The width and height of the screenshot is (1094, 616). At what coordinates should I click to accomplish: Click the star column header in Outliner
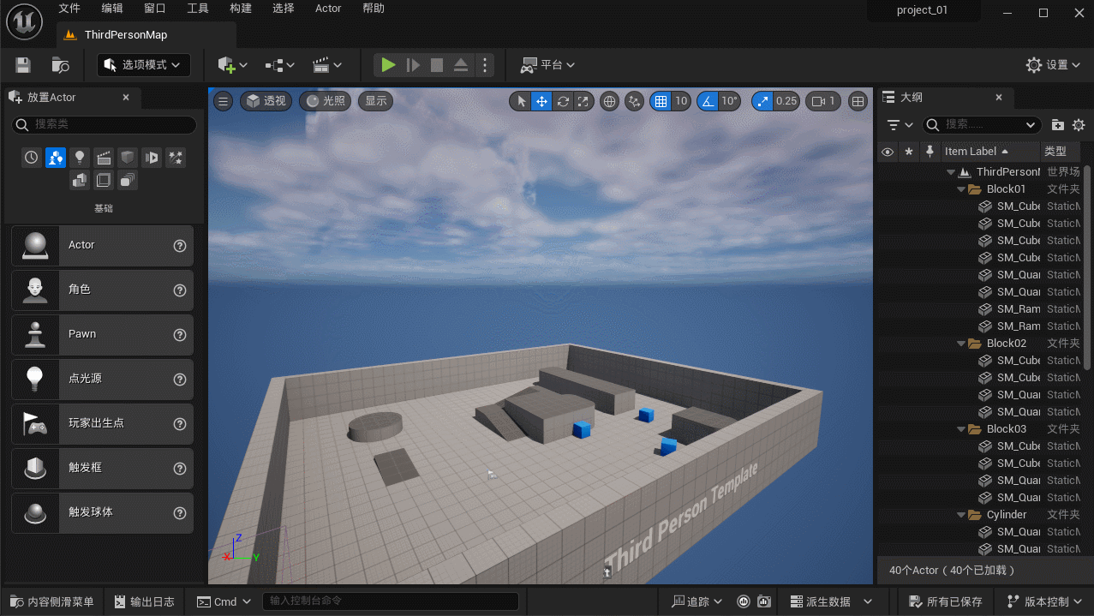click(x=909, y=152)
